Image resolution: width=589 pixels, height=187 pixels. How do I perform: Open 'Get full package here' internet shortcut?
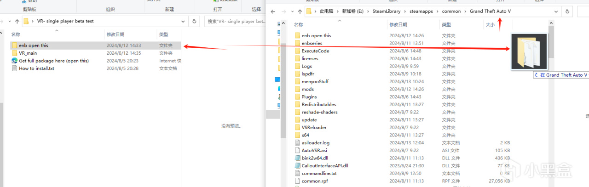pos(54,61)
